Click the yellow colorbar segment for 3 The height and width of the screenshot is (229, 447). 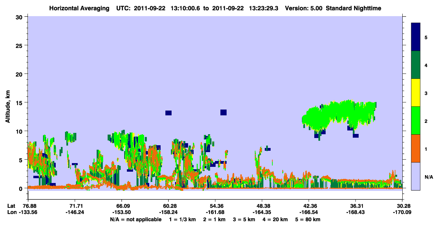coord(416,93)
